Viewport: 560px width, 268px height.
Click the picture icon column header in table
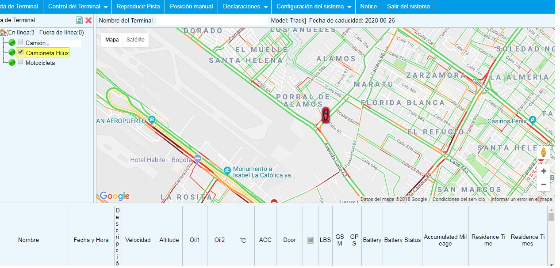tap(311, 240)
